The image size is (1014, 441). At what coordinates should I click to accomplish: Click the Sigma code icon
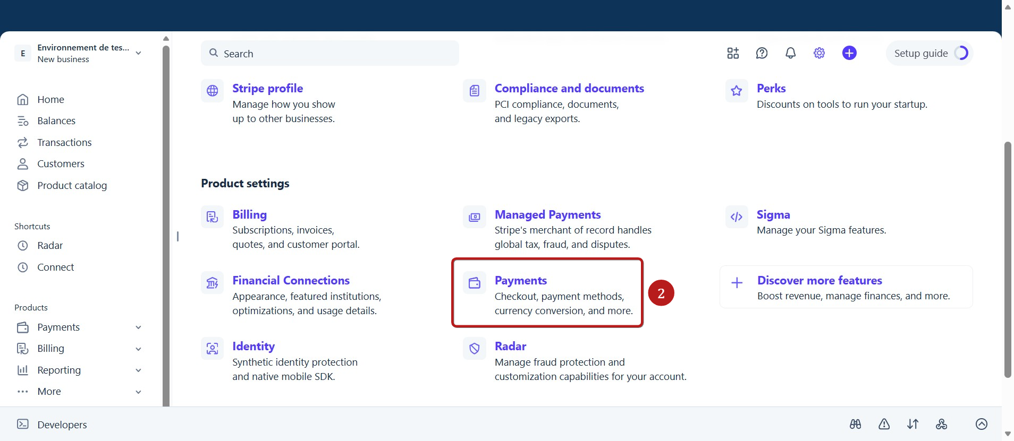coord(737,217)
